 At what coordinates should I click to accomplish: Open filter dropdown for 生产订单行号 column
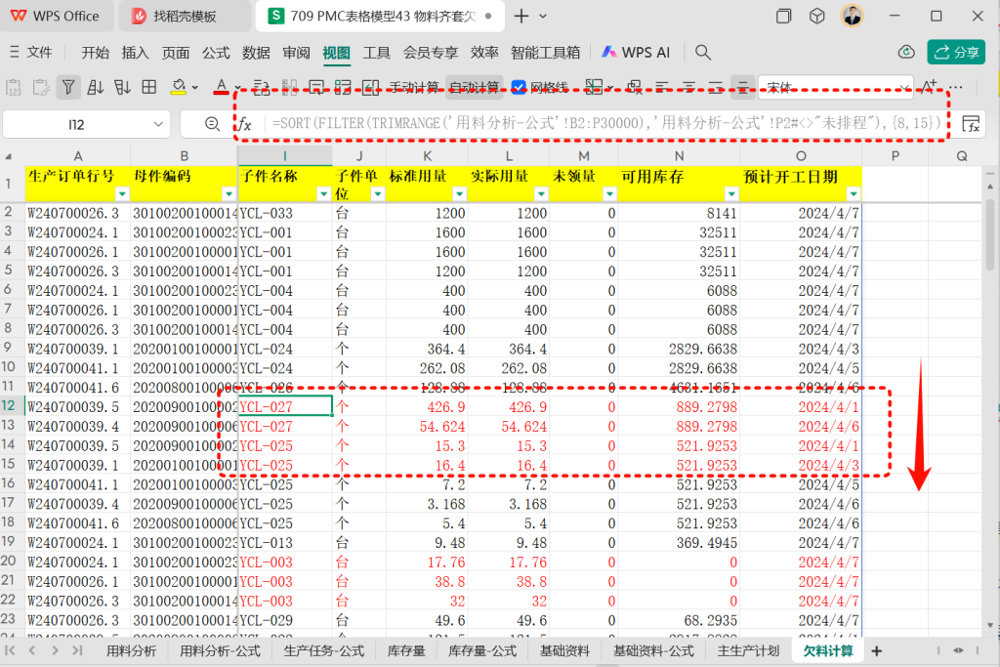[x=122, y=194]
